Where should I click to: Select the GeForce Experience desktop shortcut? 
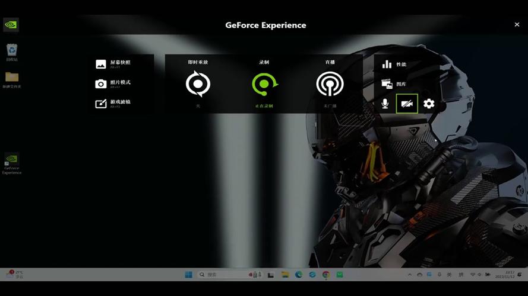click(12, 163)
